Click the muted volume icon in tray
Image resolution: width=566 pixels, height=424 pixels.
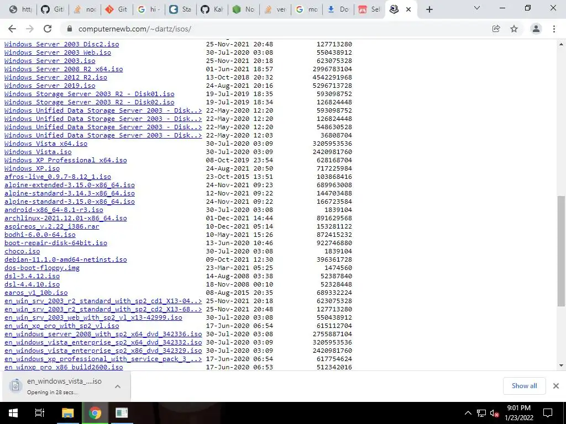pos(494,413)
